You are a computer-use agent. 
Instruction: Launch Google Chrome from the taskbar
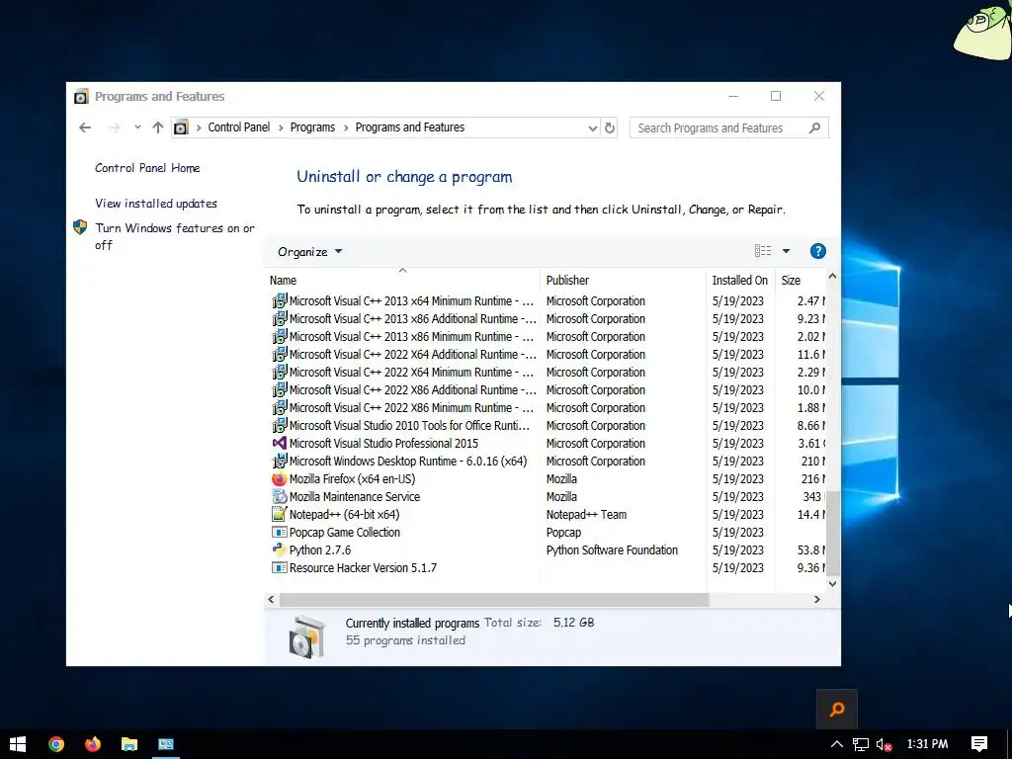56,744
